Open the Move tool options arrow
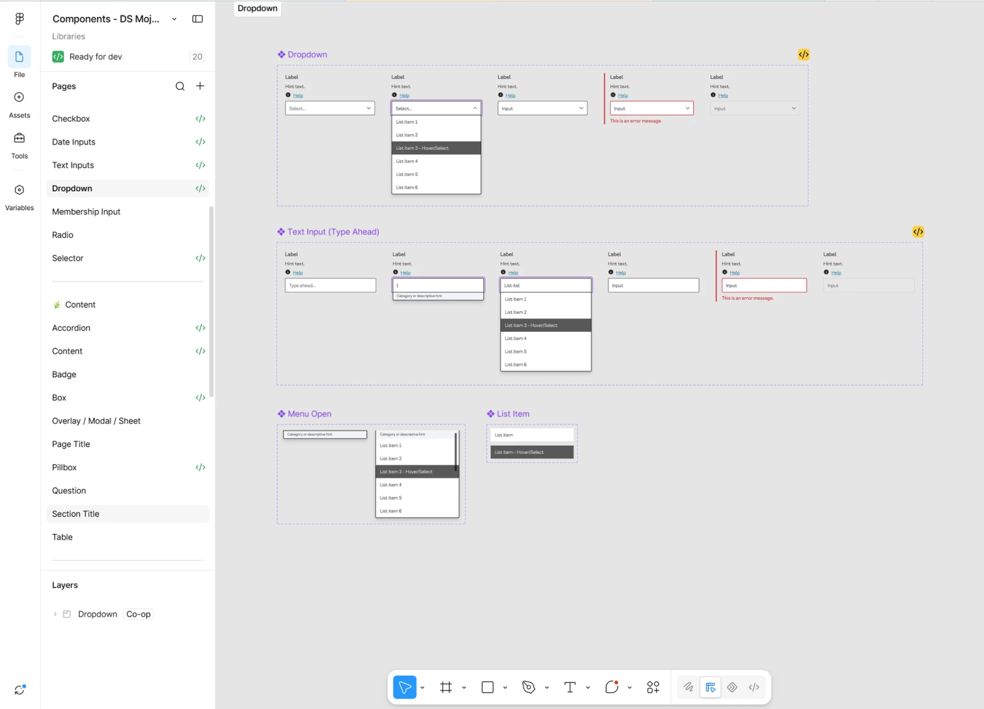Viewport: 984px width, 709px height. (422, 687)
